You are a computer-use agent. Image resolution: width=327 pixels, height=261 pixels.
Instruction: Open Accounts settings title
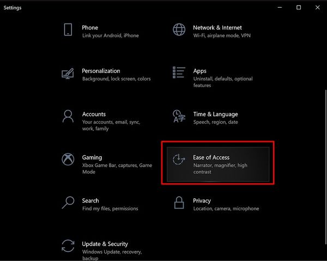point(94,114)
